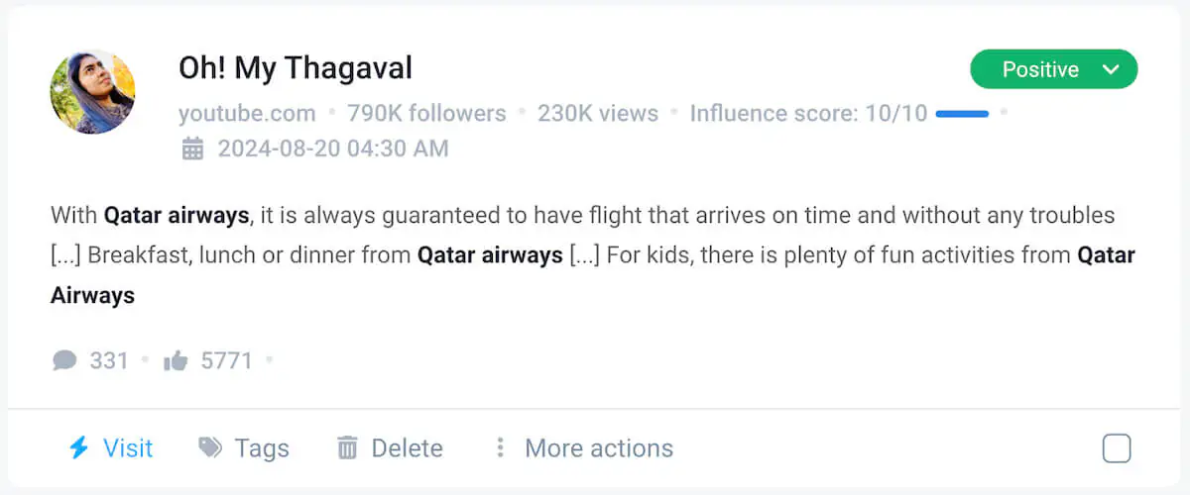The height and width of the screenshot is (495, 1190).
Task: Visit the original mention
Action: coord(128,448)
